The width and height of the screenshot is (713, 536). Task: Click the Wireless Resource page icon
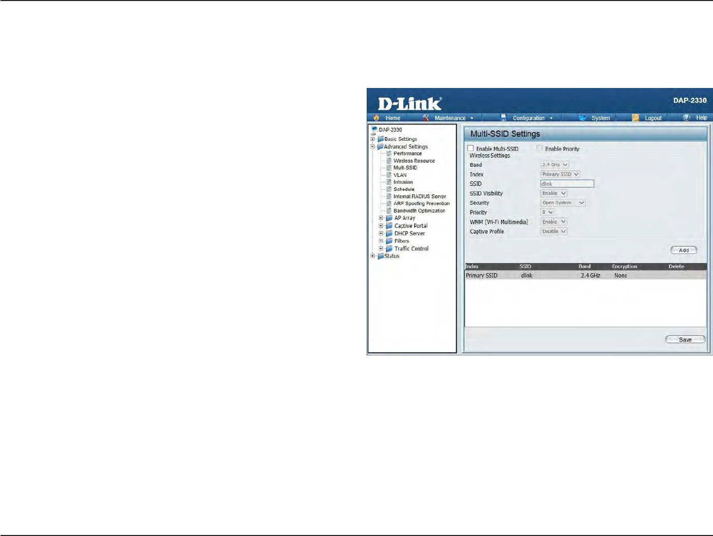389,161
